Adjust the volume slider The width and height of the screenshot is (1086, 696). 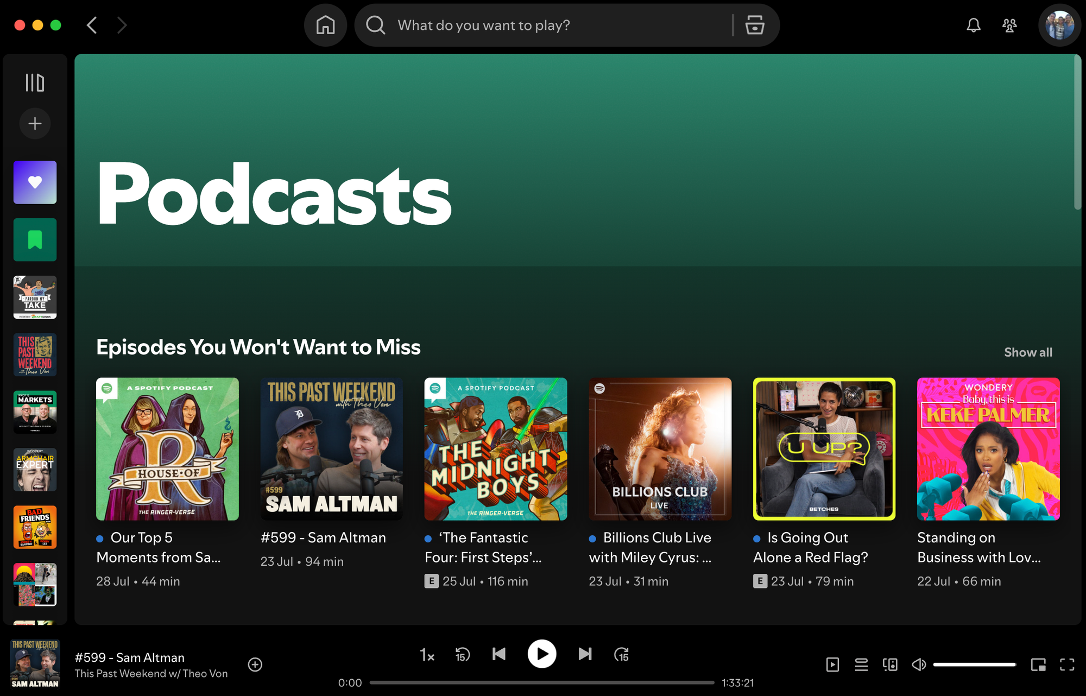[x=975, y=665]
